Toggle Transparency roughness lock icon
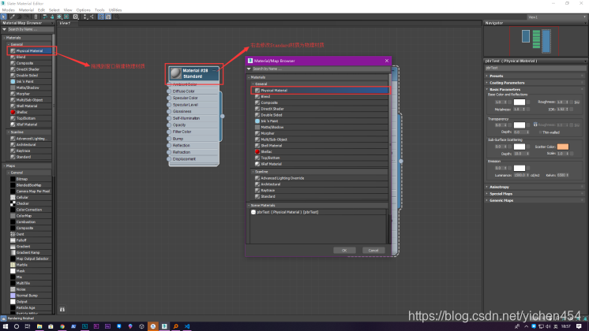 click(535, 125)
